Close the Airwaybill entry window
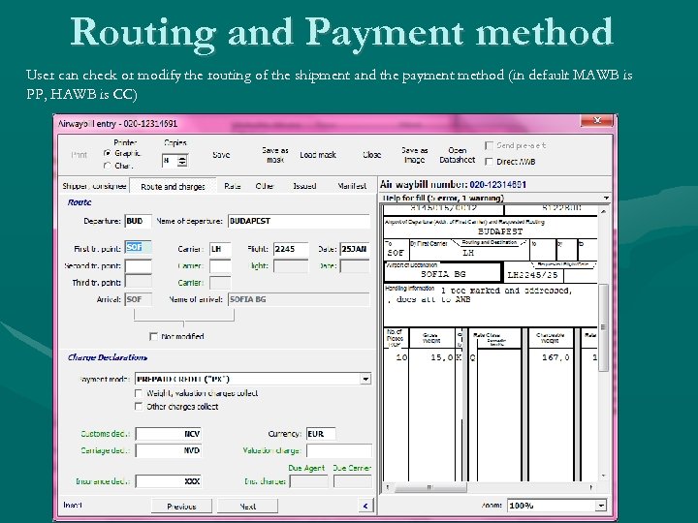This screenshot has height=523, width=698. tap(597, 120)
